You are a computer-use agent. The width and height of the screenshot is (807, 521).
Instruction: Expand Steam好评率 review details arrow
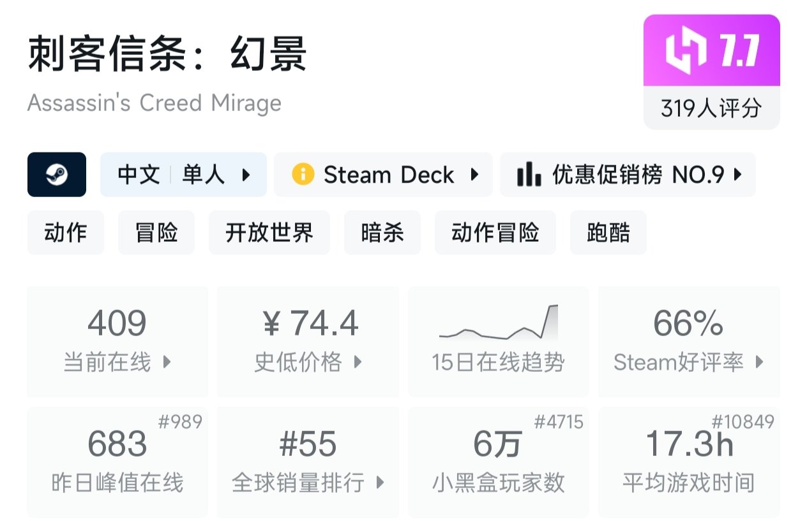[x=759, y=362]
